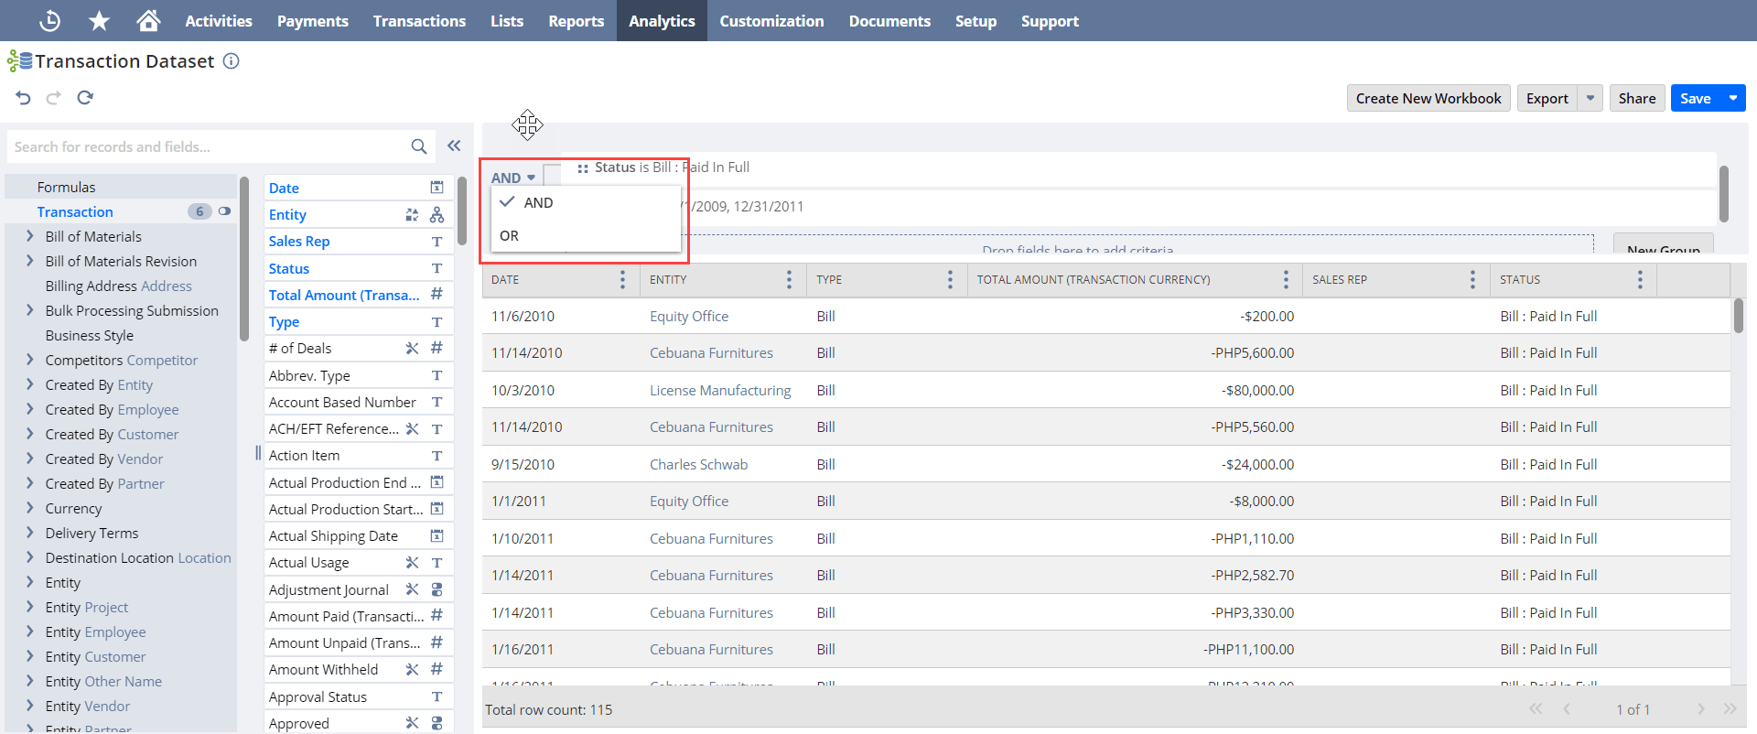Open the License Manufacturing entity link

(720, 390)
